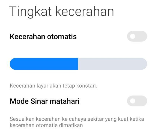This screenshot has height=131, width=158.
Task: Click the kecerahan otomatis dimatikan description line
Action: click(46, 126)
